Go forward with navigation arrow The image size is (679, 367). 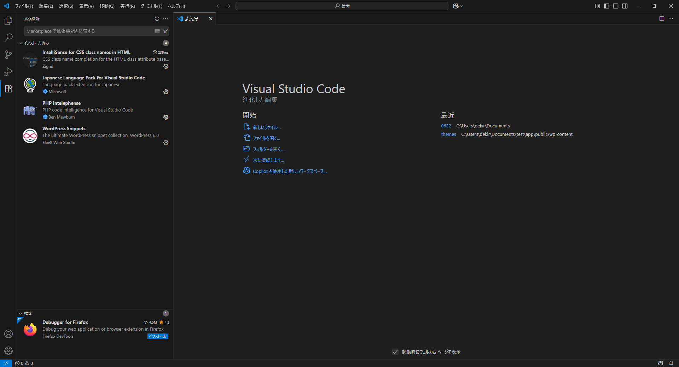point(228,6)
